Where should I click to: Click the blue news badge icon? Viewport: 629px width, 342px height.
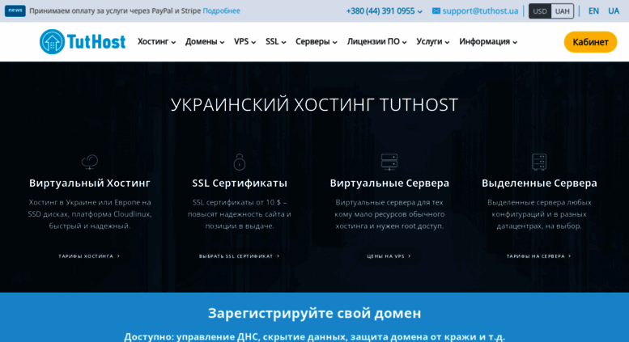(15, 11)
